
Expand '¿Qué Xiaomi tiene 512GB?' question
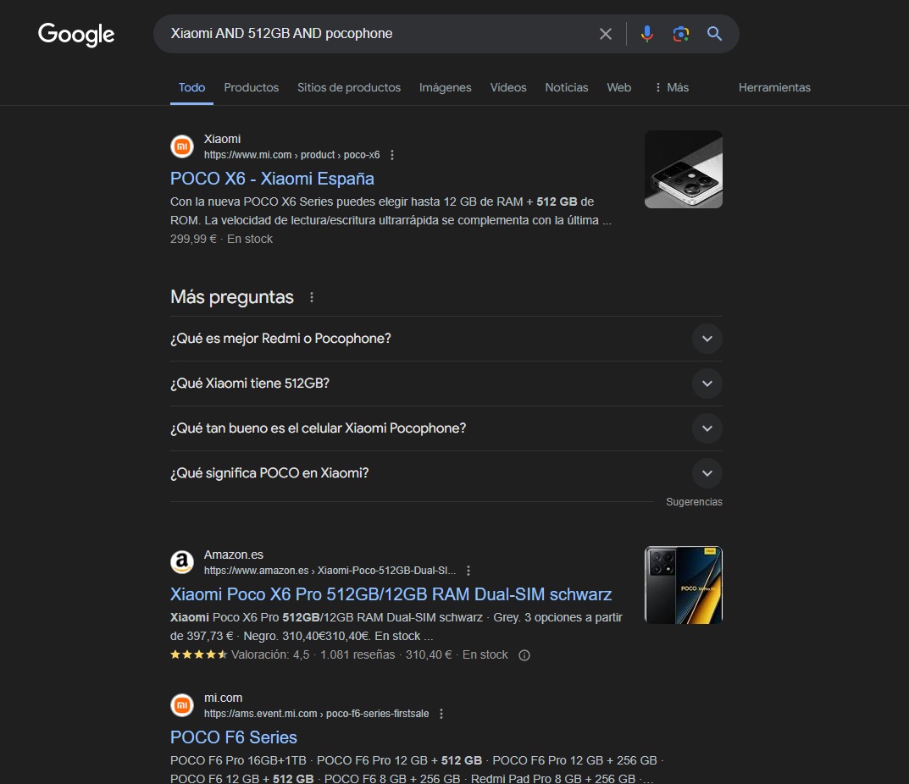707,384
